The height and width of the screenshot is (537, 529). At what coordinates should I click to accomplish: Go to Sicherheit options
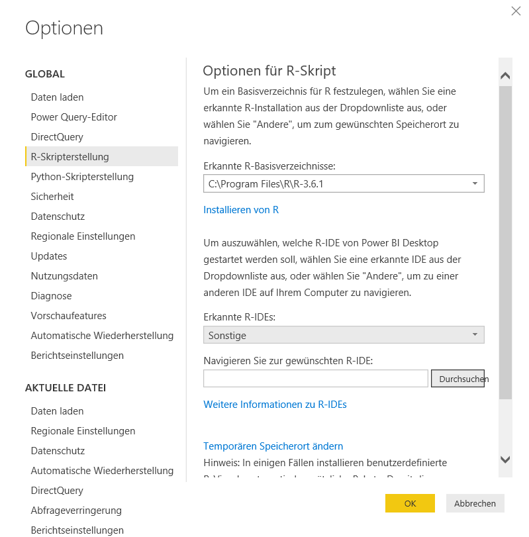point(52,197)
